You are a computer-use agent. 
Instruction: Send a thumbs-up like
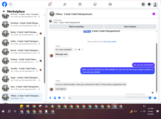tap(155, 98)
